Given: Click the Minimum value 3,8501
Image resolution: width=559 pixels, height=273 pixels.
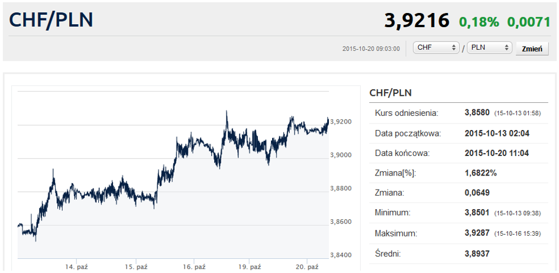Looking at the screenshot, I should [x=478, y=213].
